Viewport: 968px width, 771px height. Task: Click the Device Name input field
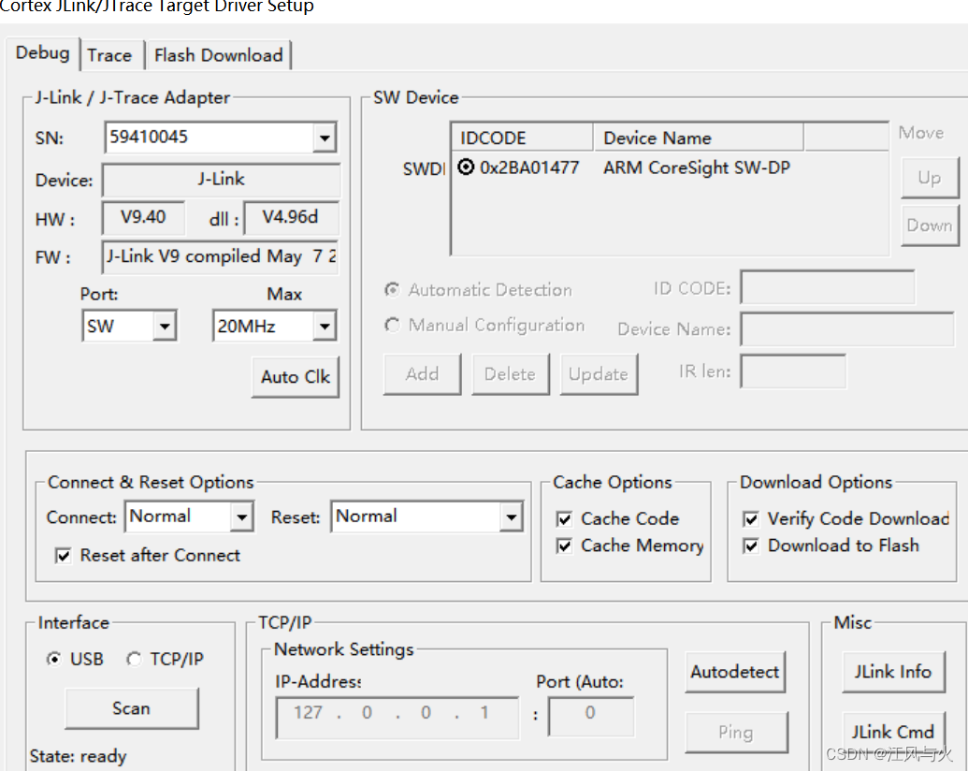(847, 329)
